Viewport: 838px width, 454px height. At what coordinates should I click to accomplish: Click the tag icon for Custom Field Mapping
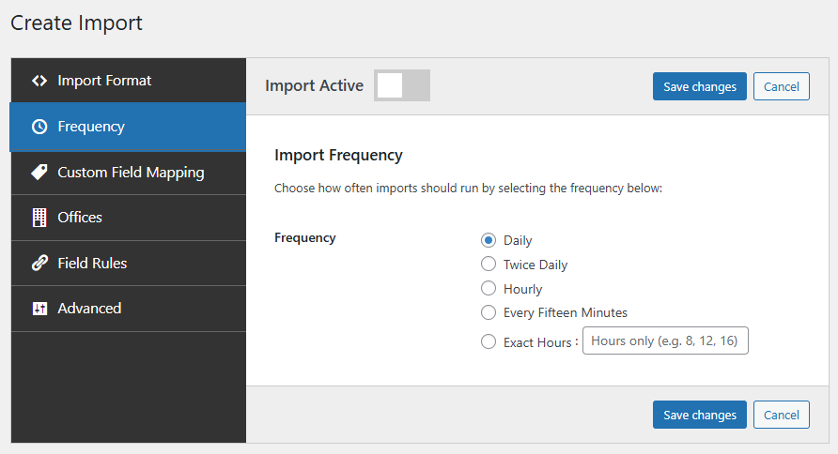click(39, 173)
